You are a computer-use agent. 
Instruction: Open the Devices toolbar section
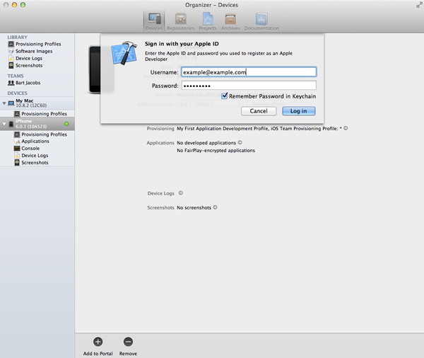[x=154, y=21]
